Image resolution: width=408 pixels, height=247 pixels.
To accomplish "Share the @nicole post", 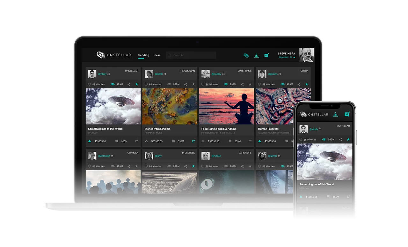I will click(x=242, y=166).
